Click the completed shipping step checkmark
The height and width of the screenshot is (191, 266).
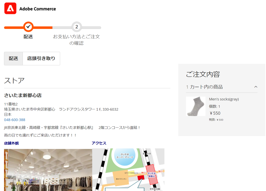click(28, 27)
